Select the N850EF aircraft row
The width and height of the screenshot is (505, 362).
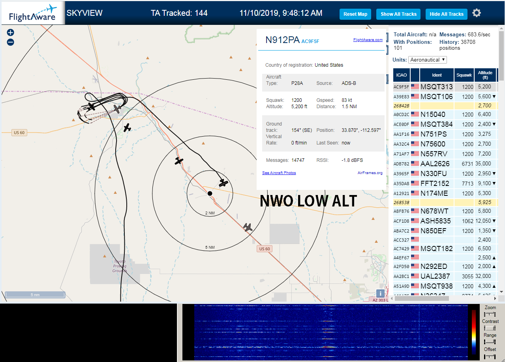tap(445, 231)
